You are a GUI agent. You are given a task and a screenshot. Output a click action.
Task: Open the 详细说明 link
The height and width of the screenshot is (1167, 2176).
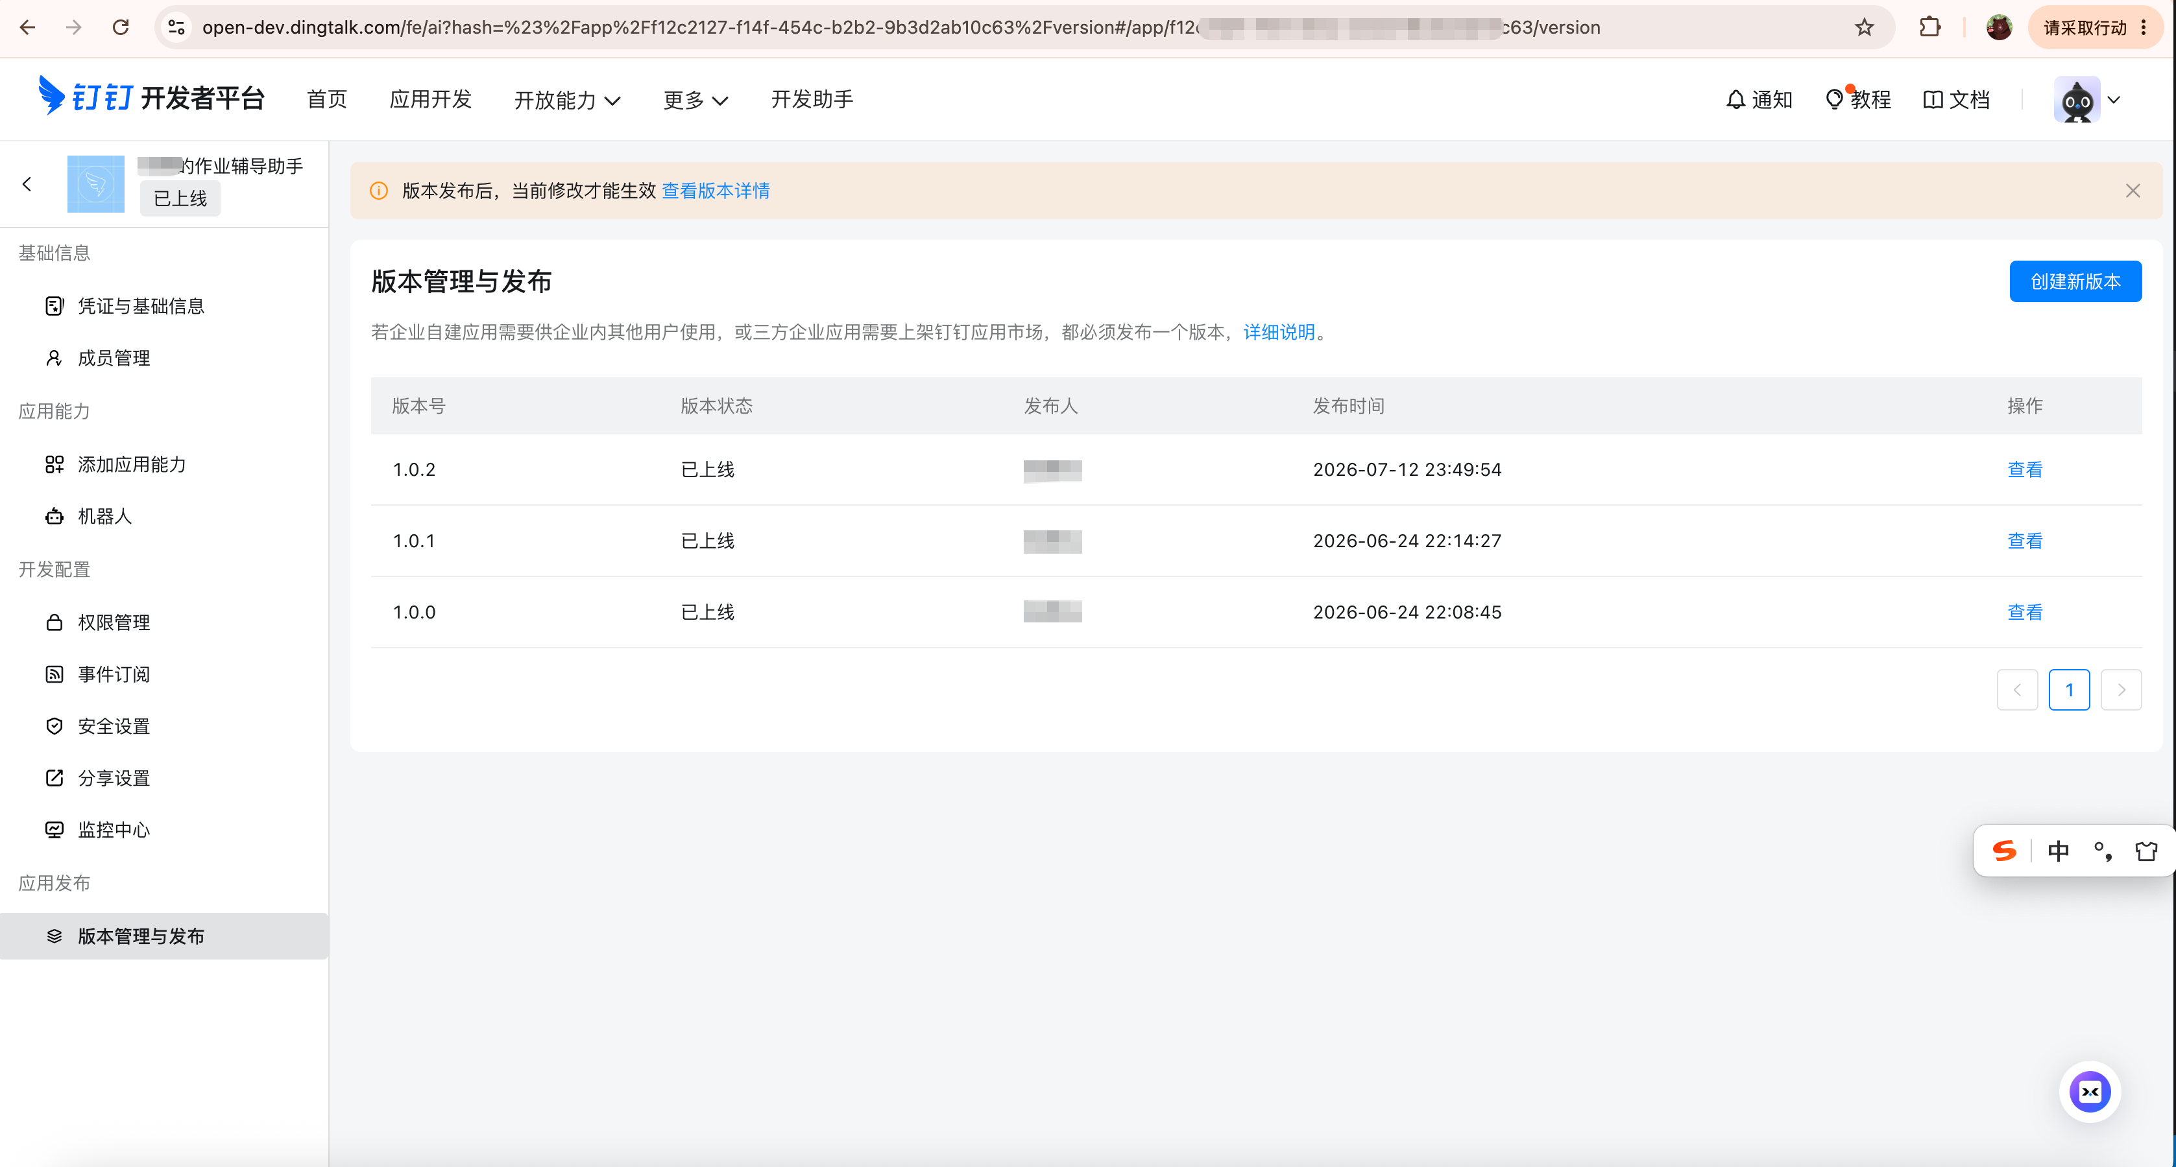tap(1279, 332)
